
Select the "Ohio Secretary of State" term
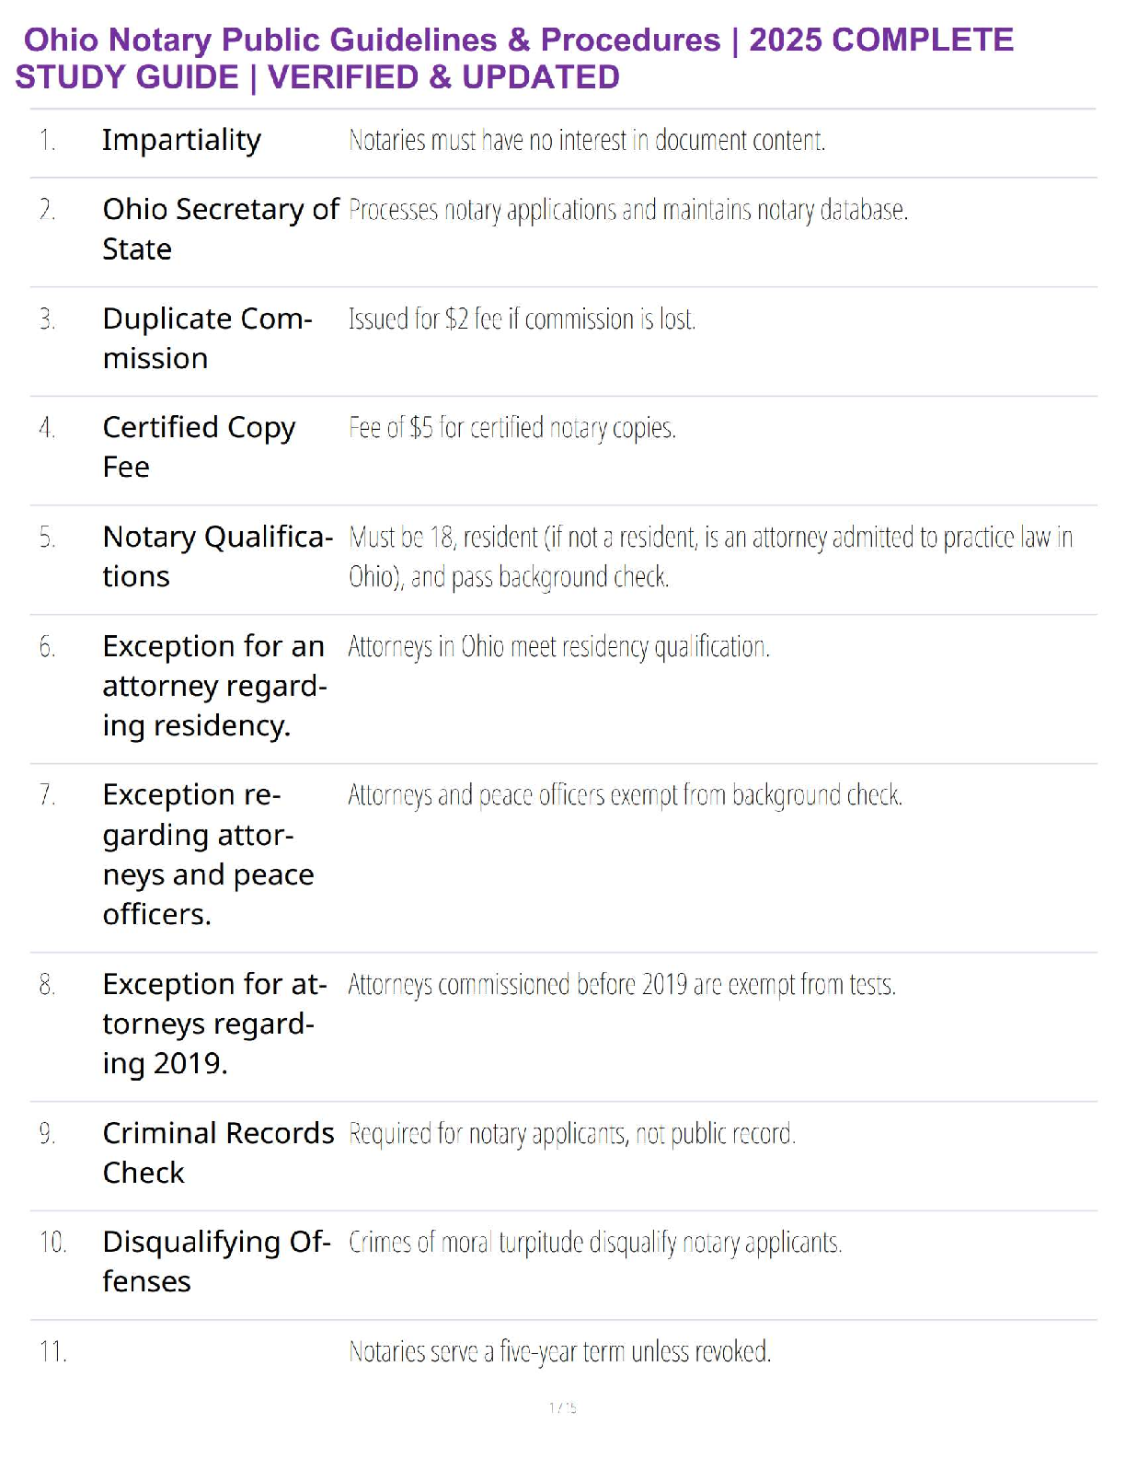tap(221, 228)
